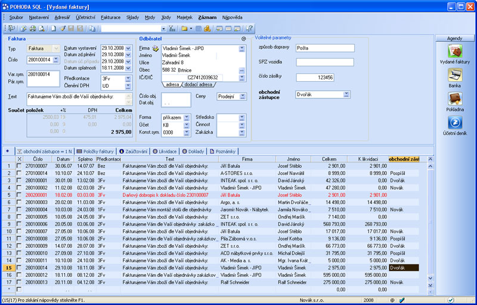The width and height of the screenshot is (477, 305).
Task: Check the box for invoice 280100014 row
Action: (x=19, y=267)
